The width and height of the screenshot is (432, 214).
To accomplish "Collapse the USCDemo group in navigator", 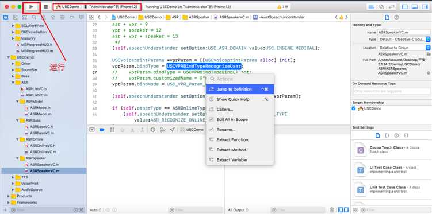I will tap(8, 57).
